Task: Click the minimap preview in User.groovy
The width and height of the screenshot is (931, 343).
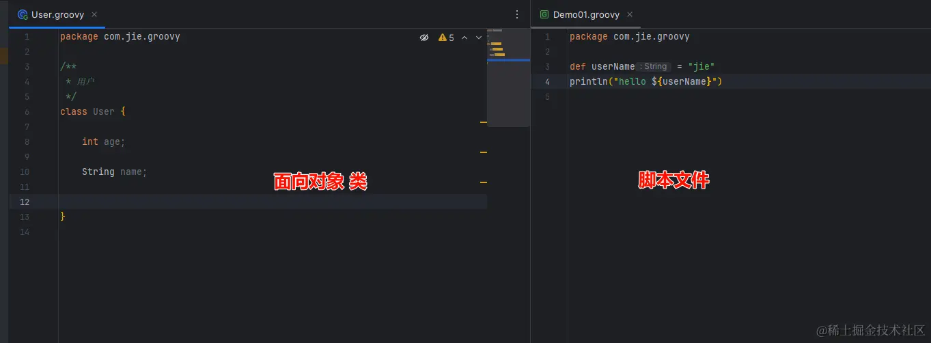Action: click(x=508, y=78)
